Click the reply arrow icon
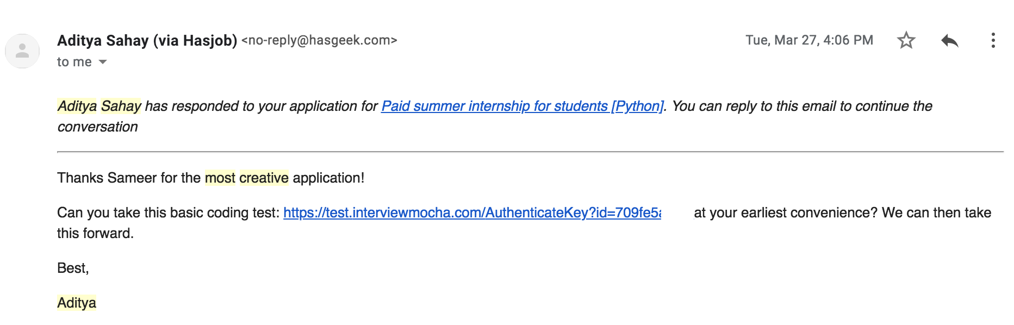 [949, 40]
